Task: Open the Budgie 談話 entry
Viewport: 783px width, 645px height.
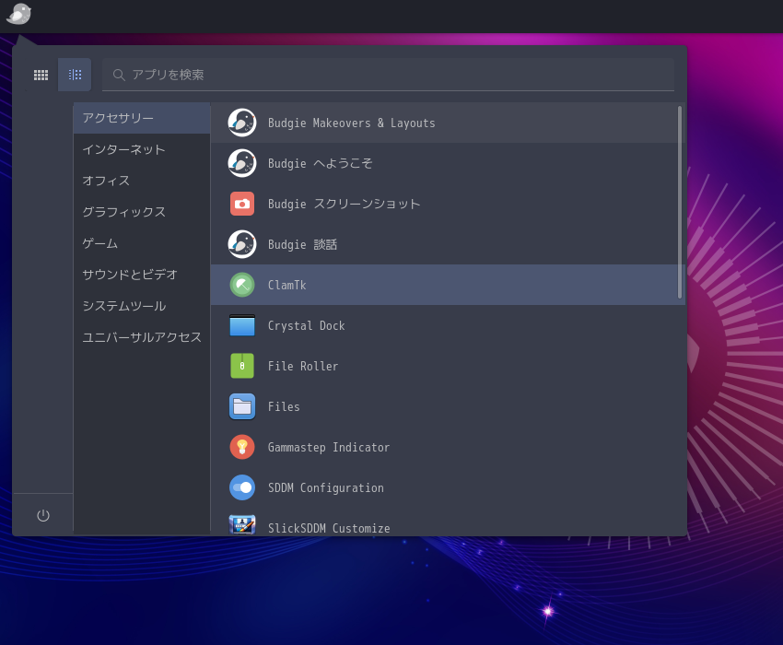Action: tap(302, 244)
